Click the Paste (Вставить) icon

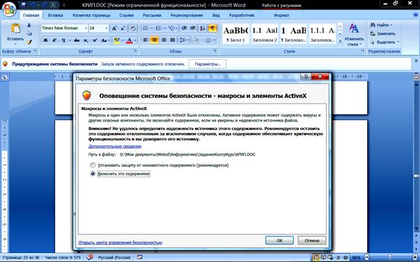tap(15, 28)
